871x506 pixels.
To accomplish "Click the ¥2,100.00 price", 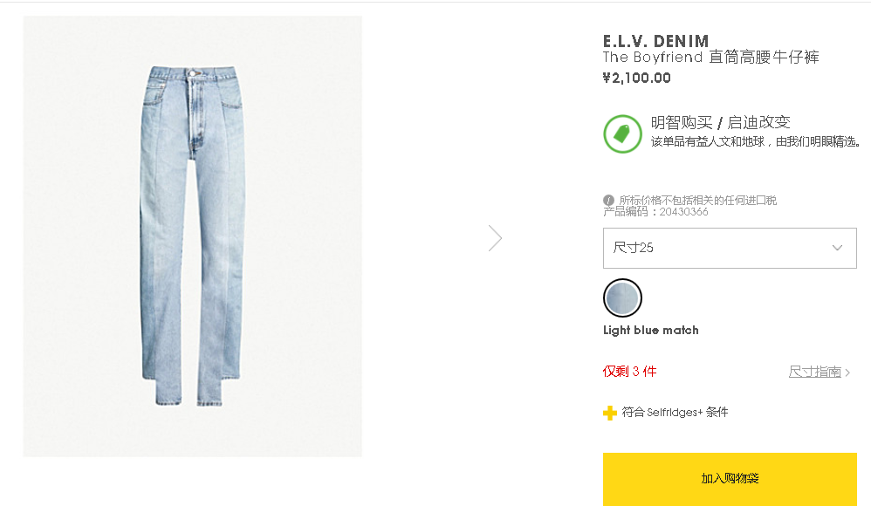I will [636, 78].
